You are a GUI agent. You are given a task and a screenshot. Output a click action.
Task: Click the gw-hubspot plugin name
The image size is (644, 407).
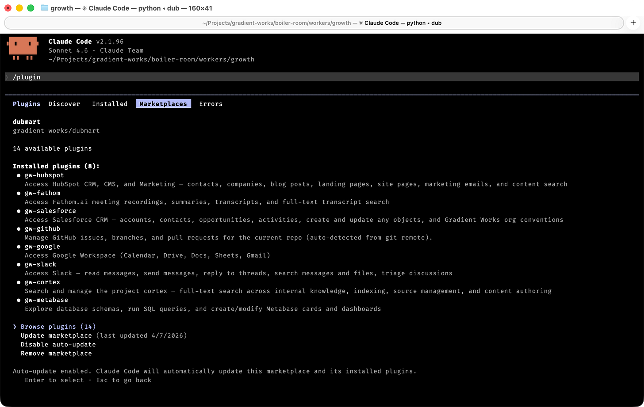click(44, 175)
